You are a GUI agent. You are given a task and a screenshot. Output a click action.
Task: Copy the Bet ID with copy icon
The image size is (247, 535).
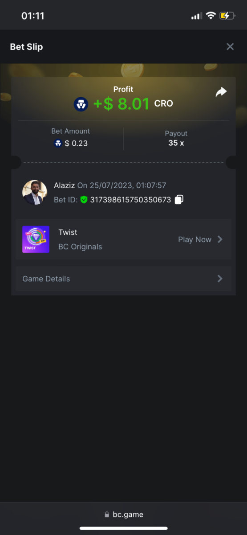click(x=179, y=200)
